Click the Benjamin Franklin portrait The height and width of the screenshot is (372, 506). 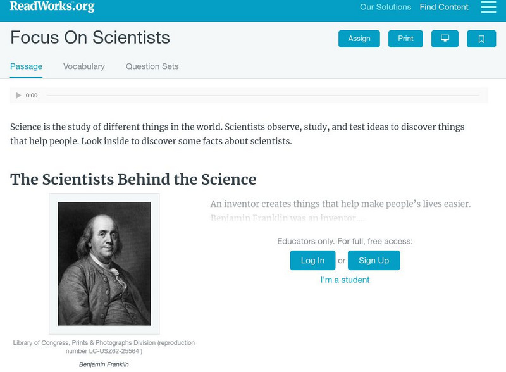[104, 263]
